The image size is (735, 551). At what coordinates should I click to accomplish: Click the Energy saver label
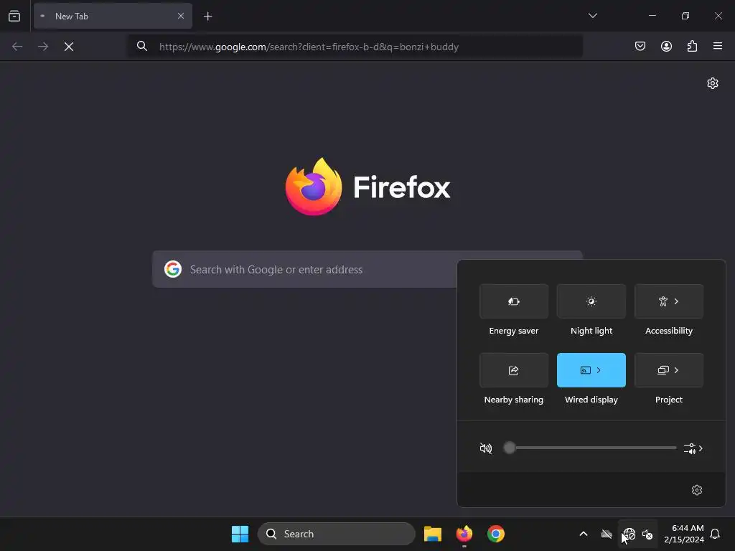(x=514, y=331)
